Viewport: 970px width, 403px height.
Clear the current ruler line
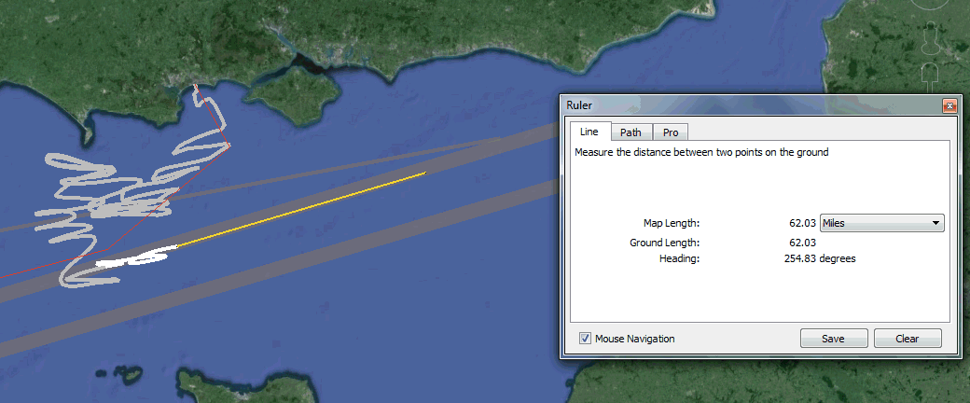click(x=907, y=339)
